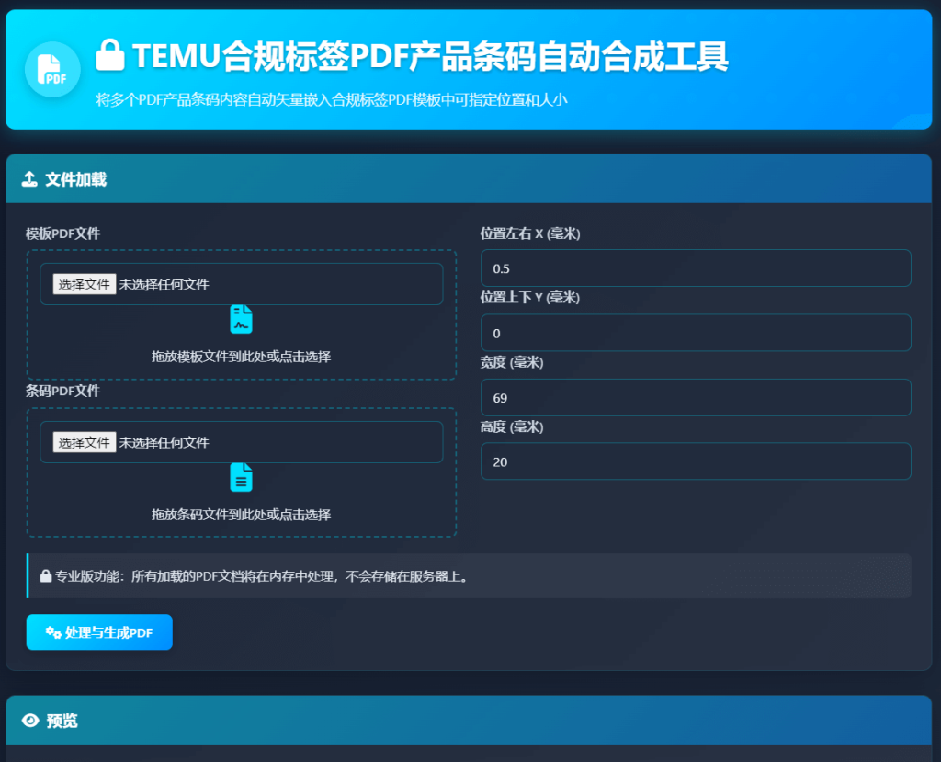Click the document icon in barcode drop zone
The height and width of the screenshot is (762, 941).
pos(242,477)
